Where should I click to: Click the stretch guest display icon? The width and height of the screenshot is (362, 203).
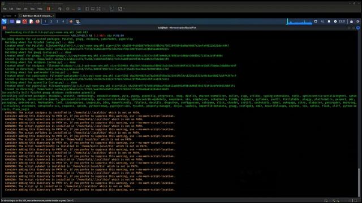pos(120,9)
